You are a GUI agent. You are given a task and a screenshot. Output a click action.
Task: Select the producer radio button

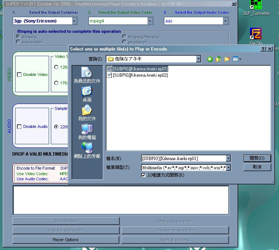point(124,42)
